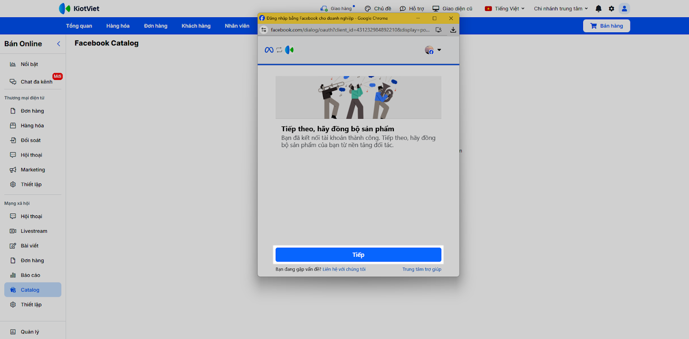Open the Liên hệ với chúng tôi link

click(344, 269)
